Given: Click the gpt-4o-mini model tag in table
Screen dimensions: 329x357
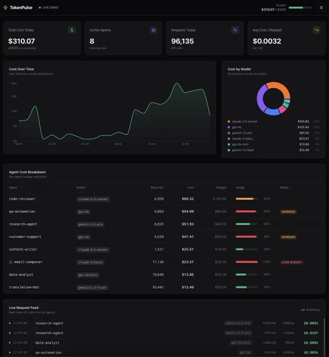Looking at the screenshot, I should (88, 275).
